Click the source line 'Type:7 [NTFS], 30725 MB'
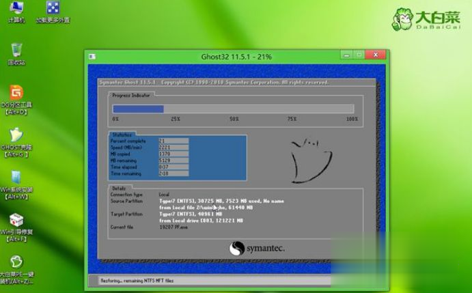 (221, 201)
